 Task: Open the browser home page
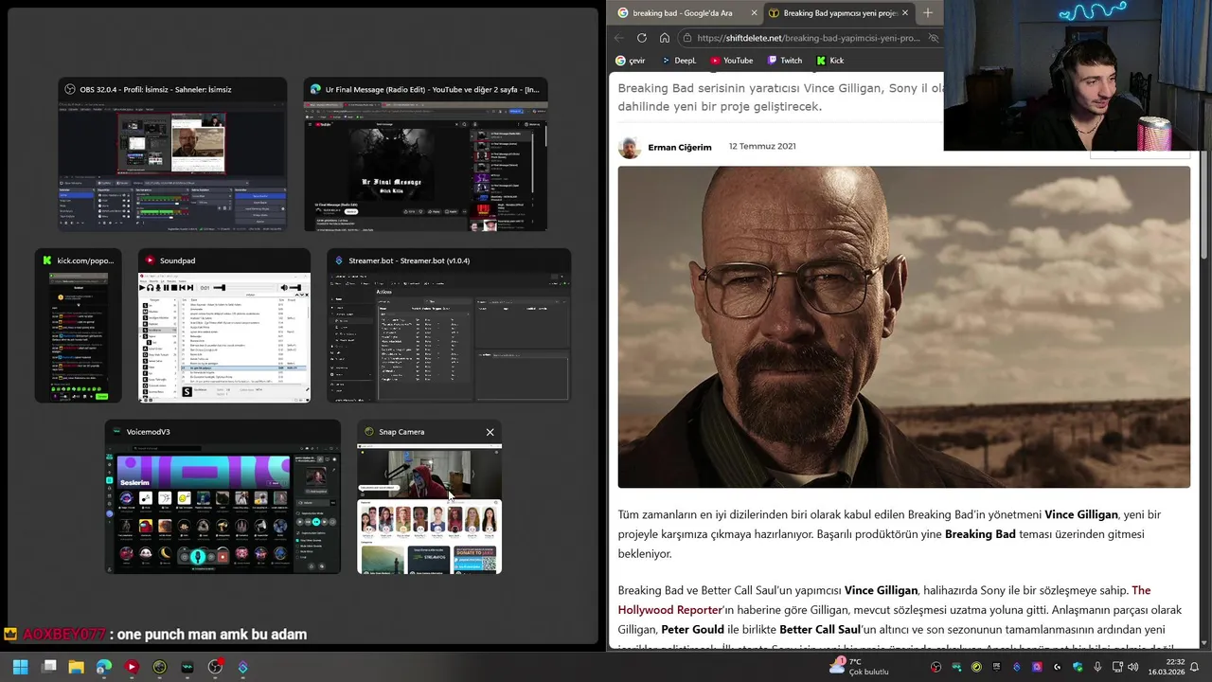coord(665,38)
